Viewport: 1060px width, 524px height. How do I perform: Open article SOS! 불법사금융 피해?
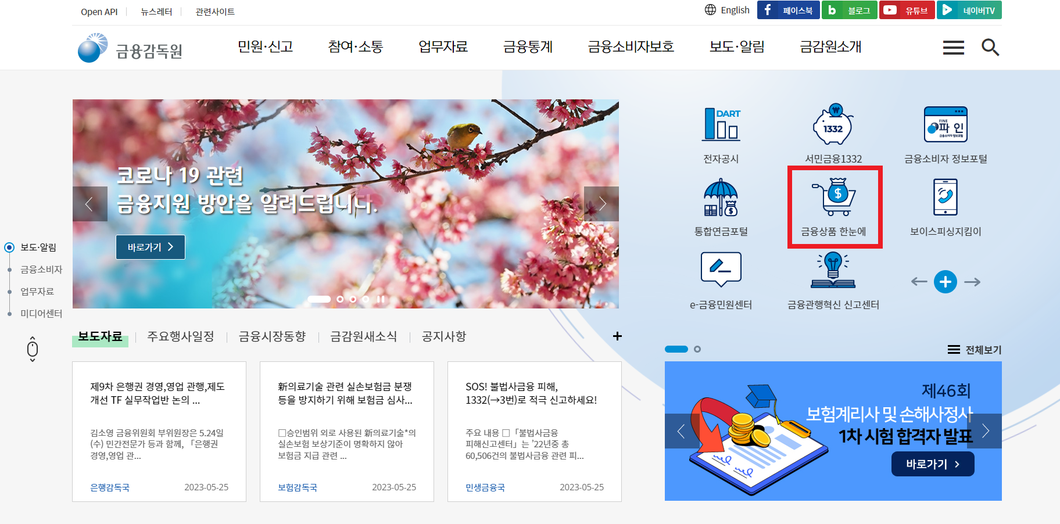[x=531, y=393]
